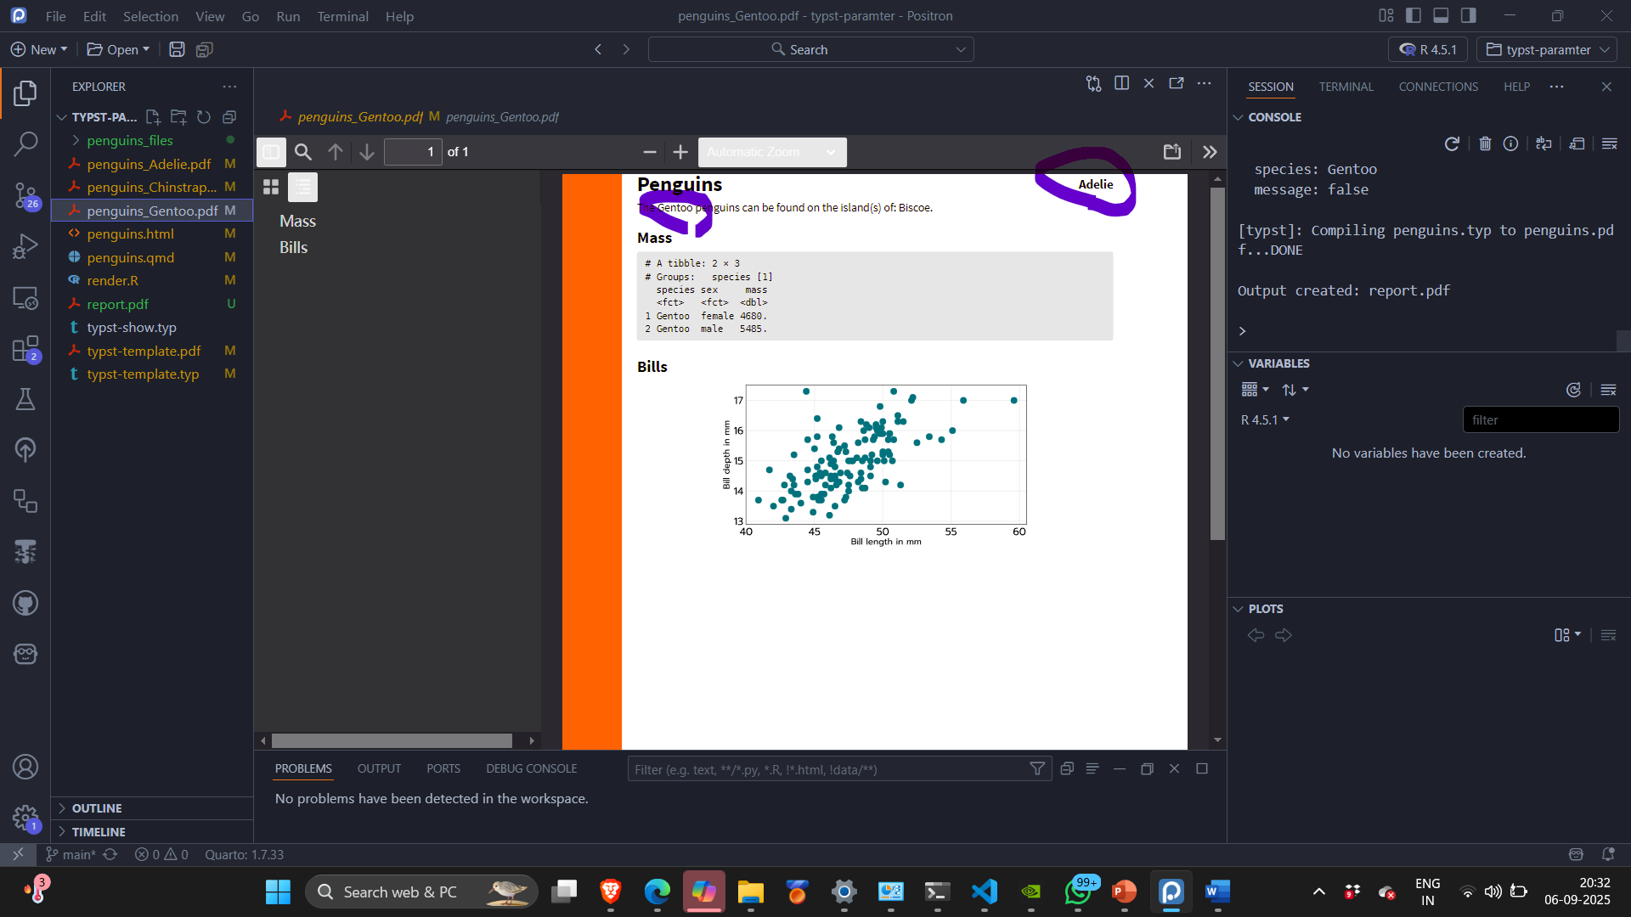The width and height of the screenshot is (1631, 917).
Task: Click the PDF viewer search magnifier icon
Action: (303, 152)
